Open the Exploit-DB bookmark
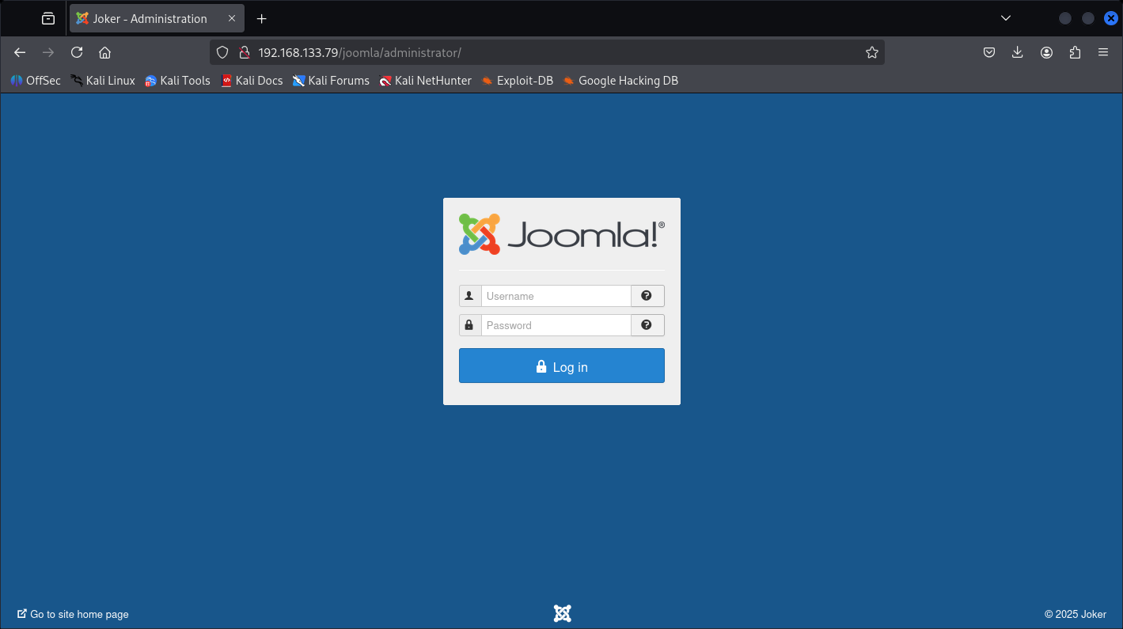1123x629 pixels. pos(517,80)
